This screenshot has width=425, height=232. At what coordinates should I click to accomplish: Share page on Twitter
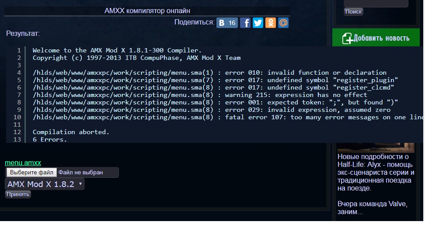tap(258, 23)
